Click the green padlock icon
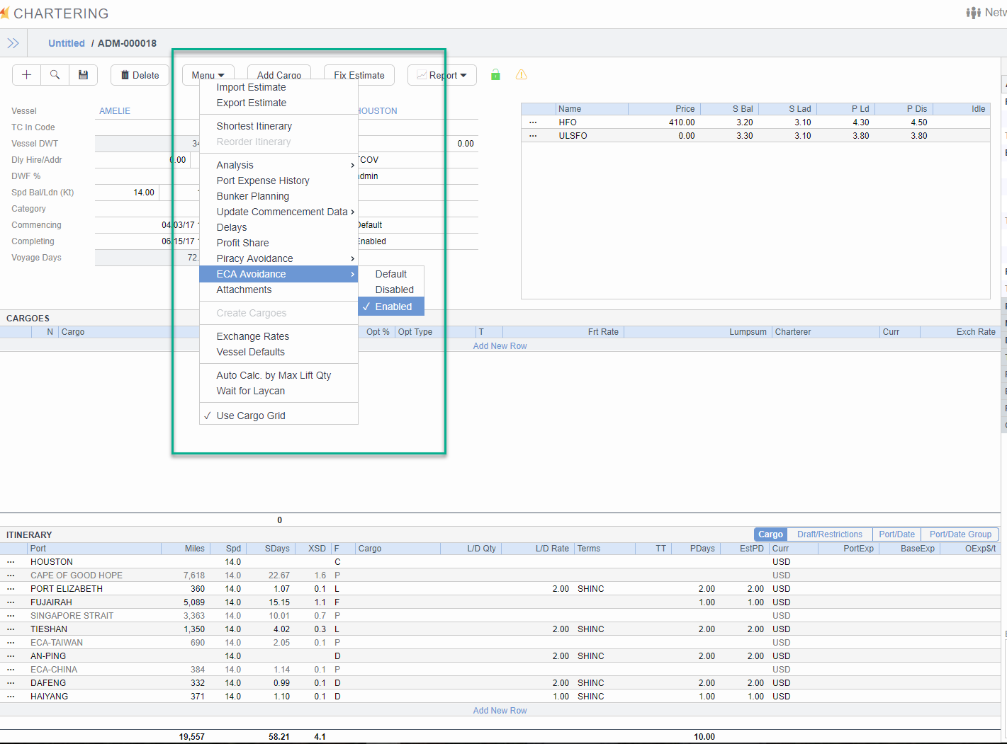This screenshot has height=744, width=1007. 495,75
